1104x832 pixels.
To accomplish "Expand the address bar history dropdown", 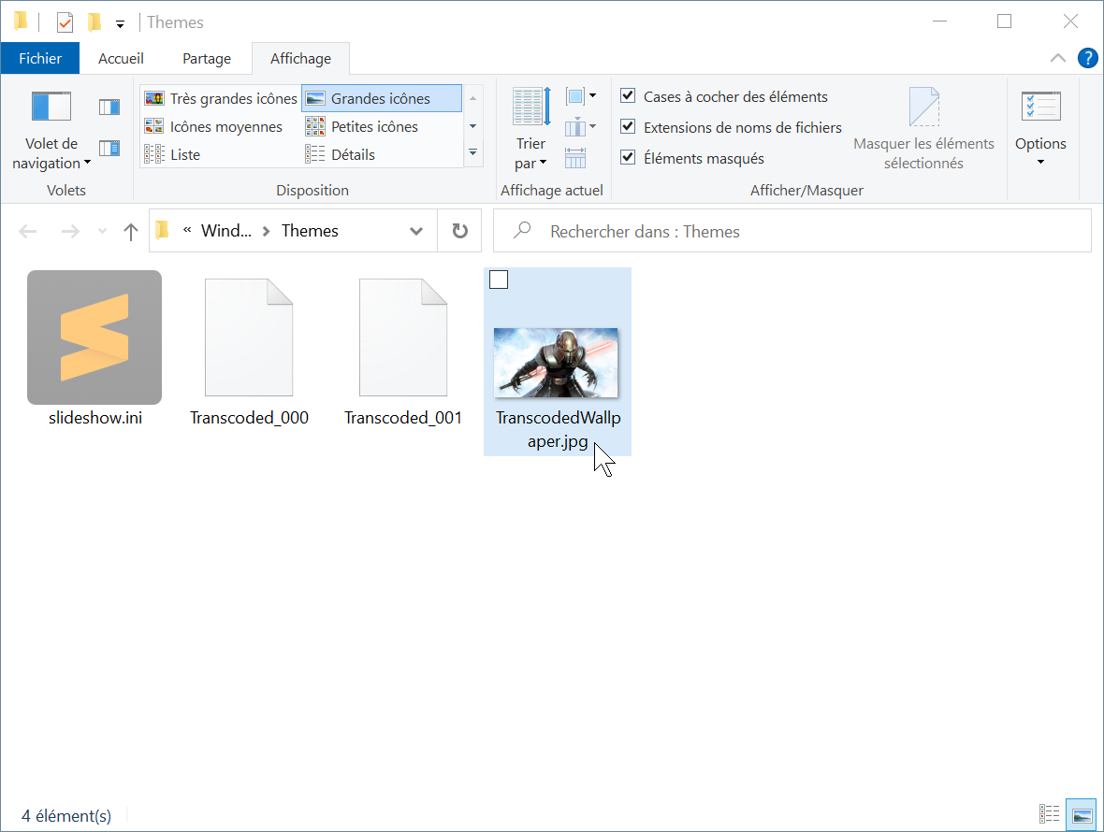I will pos(416,231).
